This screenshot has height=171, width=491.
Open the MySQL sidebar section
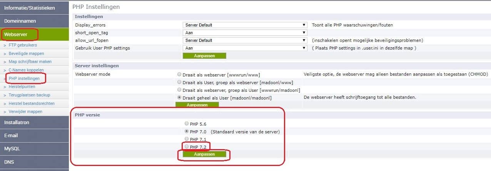click(x=34, y=149)
